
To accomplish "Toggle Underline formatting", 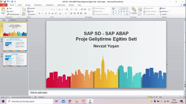I will coord(46,14).
